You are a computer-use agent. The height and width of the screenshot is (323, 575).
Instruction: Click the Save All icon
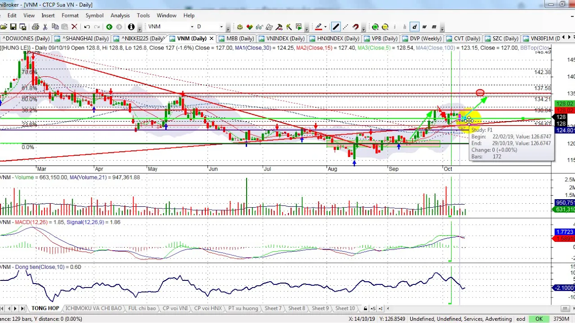coord(23,27)
